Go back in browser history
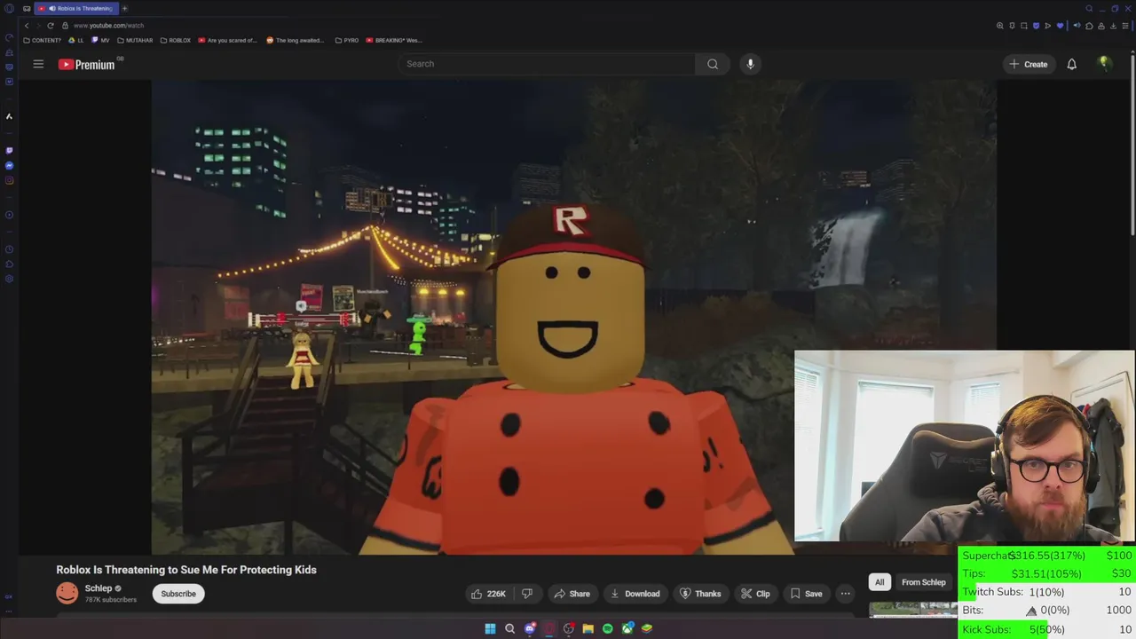This screenshot has width=1136, height=639. 27,26
